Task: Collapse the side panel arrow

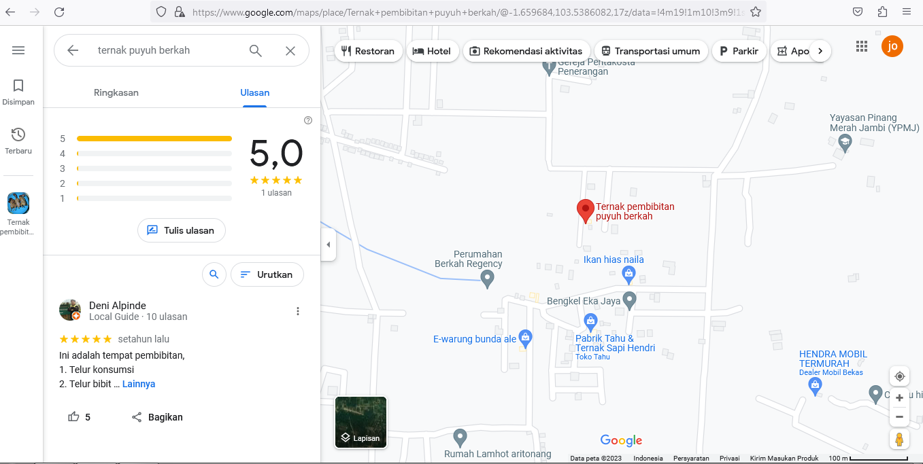Action: coord(329,245)
